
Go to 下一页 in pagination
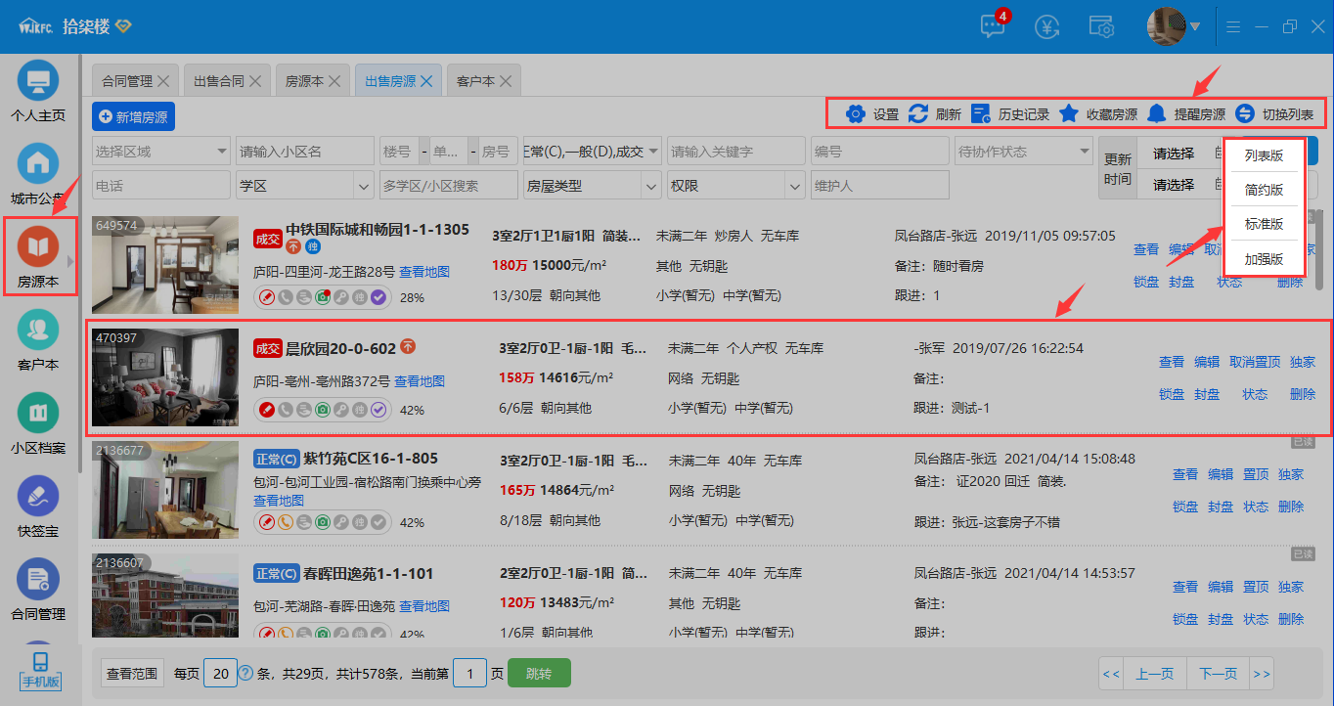tap(1218, 674)
